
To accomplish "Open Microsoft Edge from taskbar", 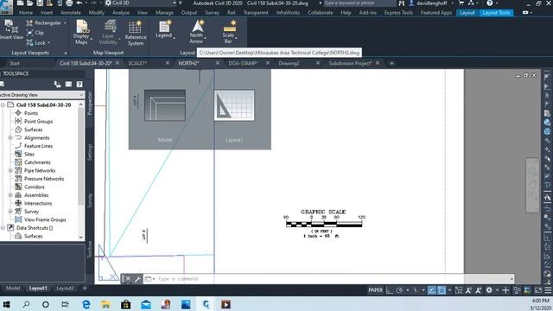I will point(86,304).
